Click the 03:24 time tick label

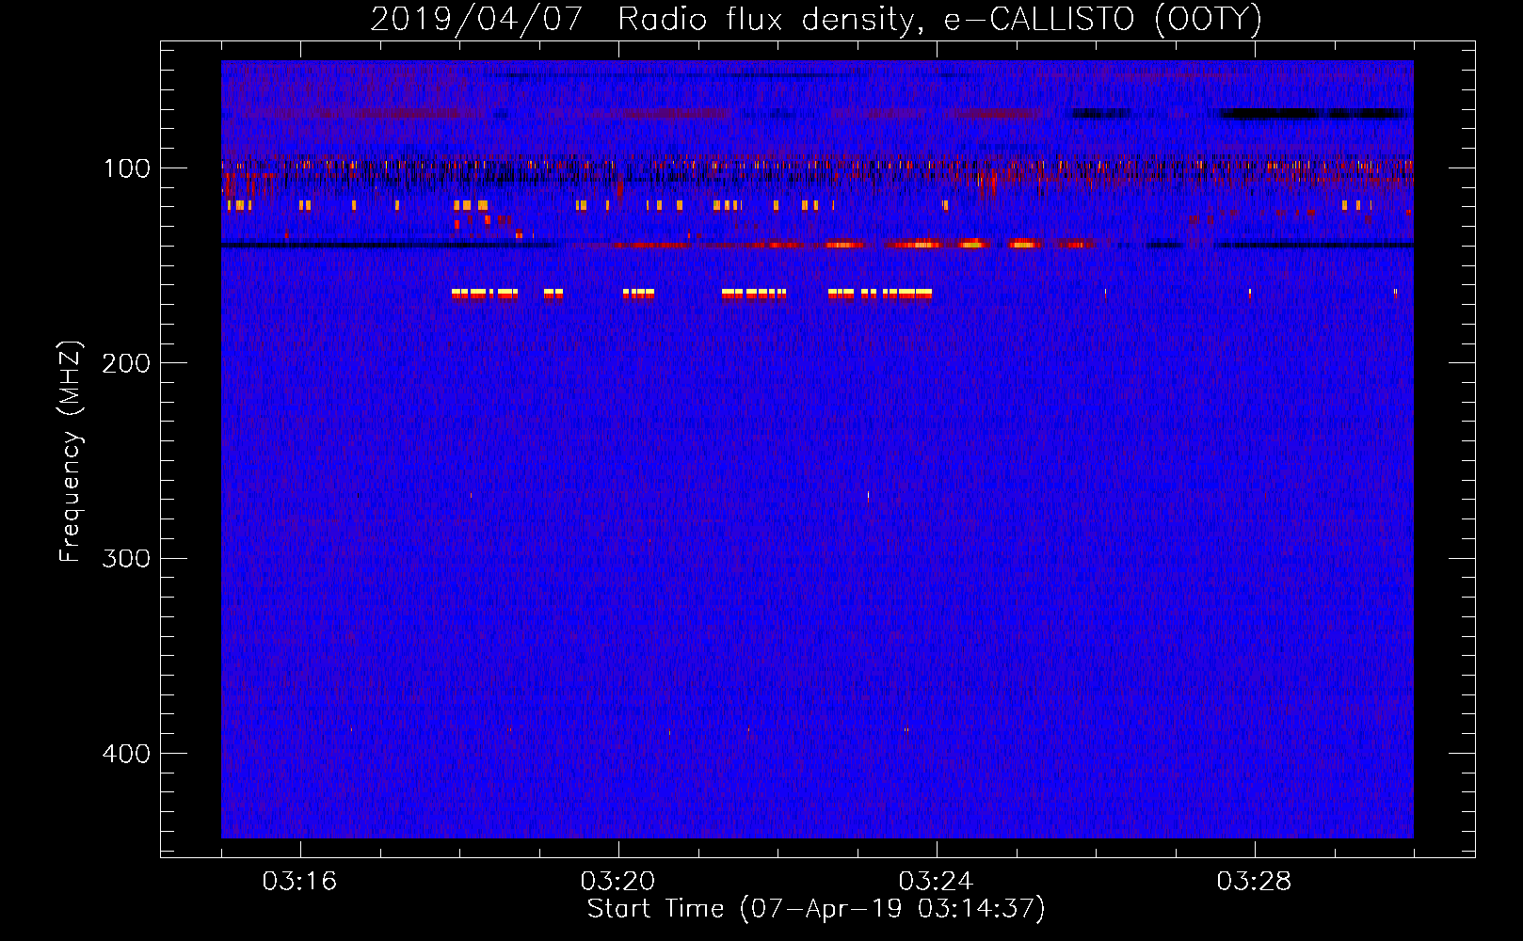click(936, 882)
